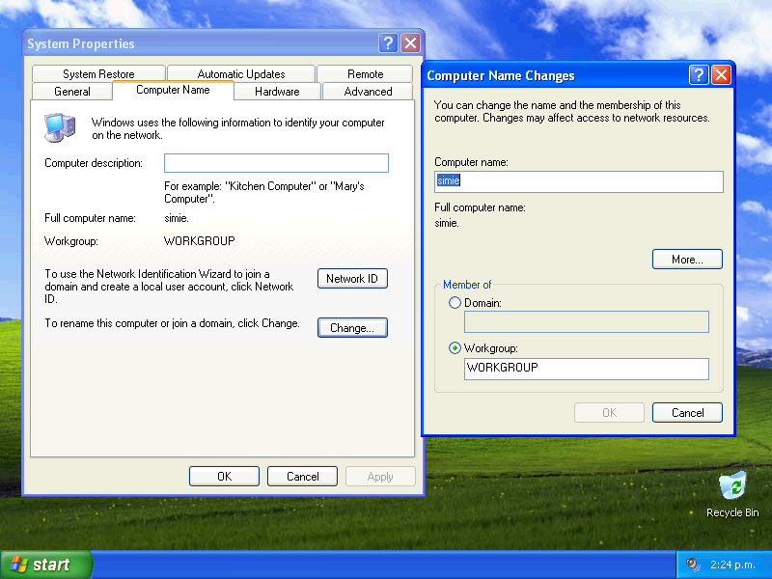Click the help icon in System Properties title bar
772x579 pixels.
[x=388, y=43]
